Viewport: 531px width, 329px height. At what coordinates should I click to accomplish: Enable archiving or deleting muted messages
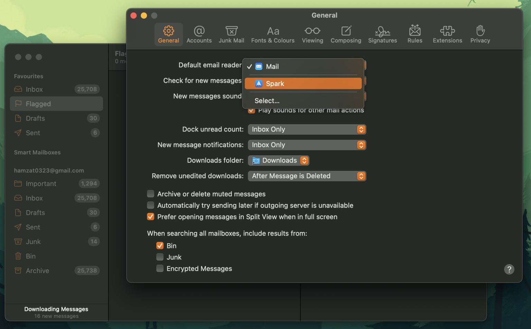click(150, 194)
